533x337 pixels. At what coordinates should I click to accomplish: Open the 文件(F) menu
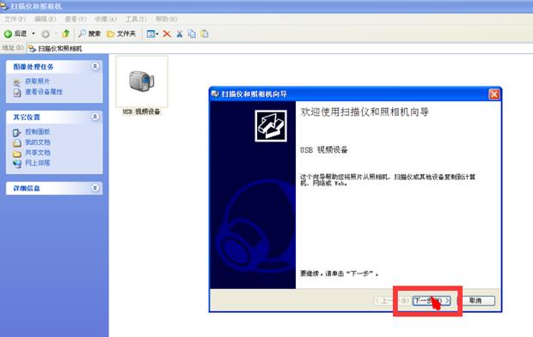click(x=15, y=19)
